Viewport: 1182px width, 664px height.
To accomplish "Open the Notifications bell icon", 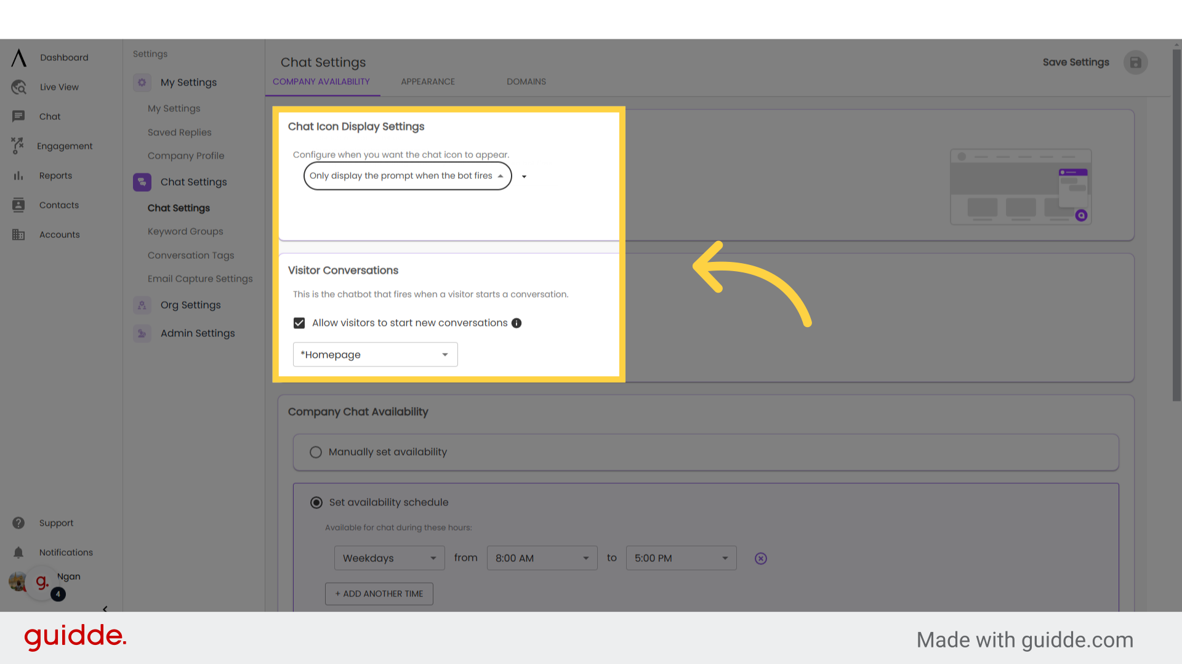I will click(x=18, y=553).
